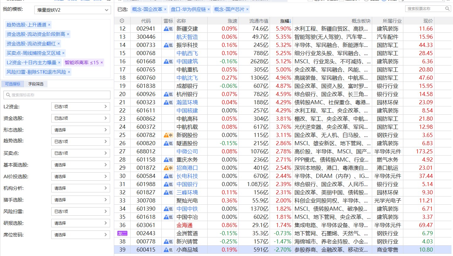Click stock code 600415
Viewport: 453px width, 256px height.
[x=146, y=250]
